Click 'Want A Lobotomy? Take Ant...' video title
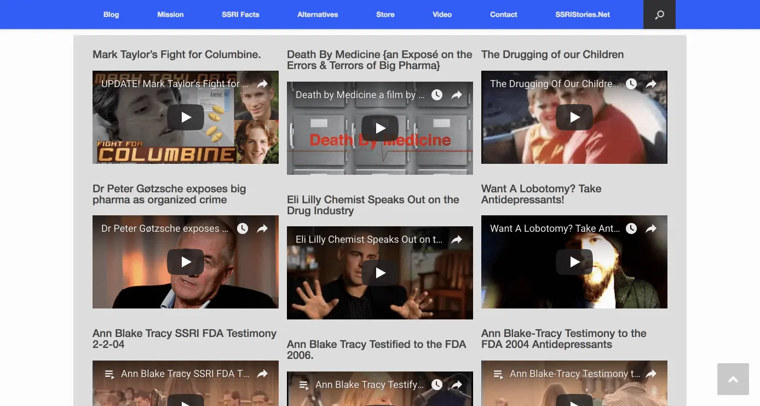The width and height of the screenshot is (760, 406). [x=555, y=228]
